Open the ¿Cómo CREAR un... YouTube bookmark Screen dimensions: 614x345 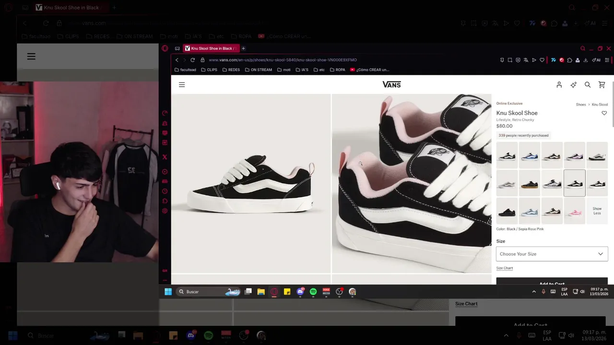[x=369, y=70]
